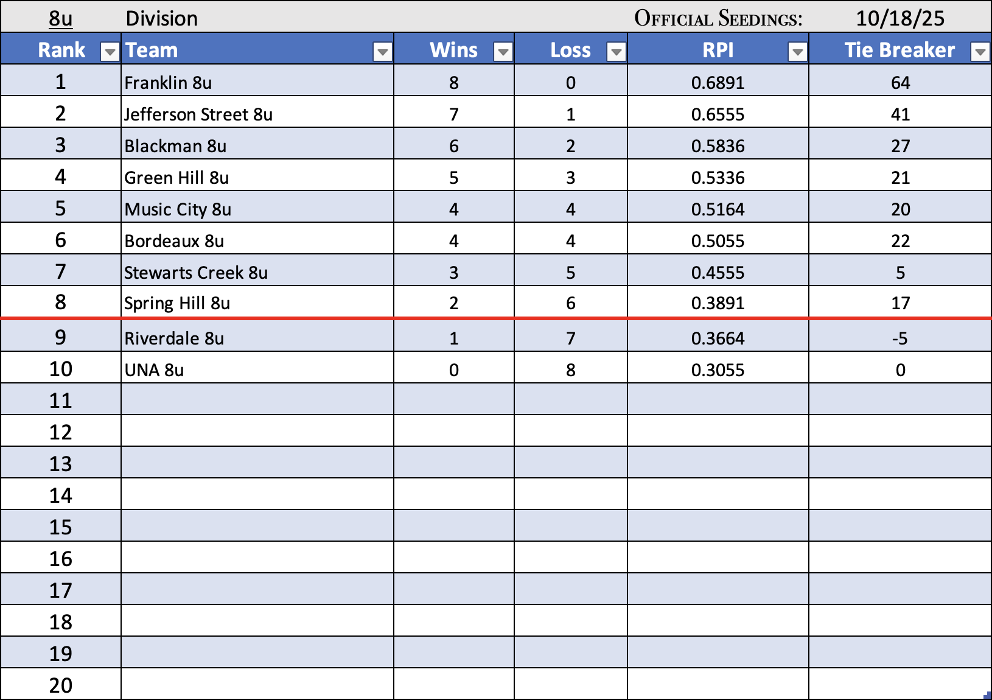The height and width of the screenshot is (700, 992).
Task: Click the table resize handle at bottom-right corner
Action: [987, 695]
